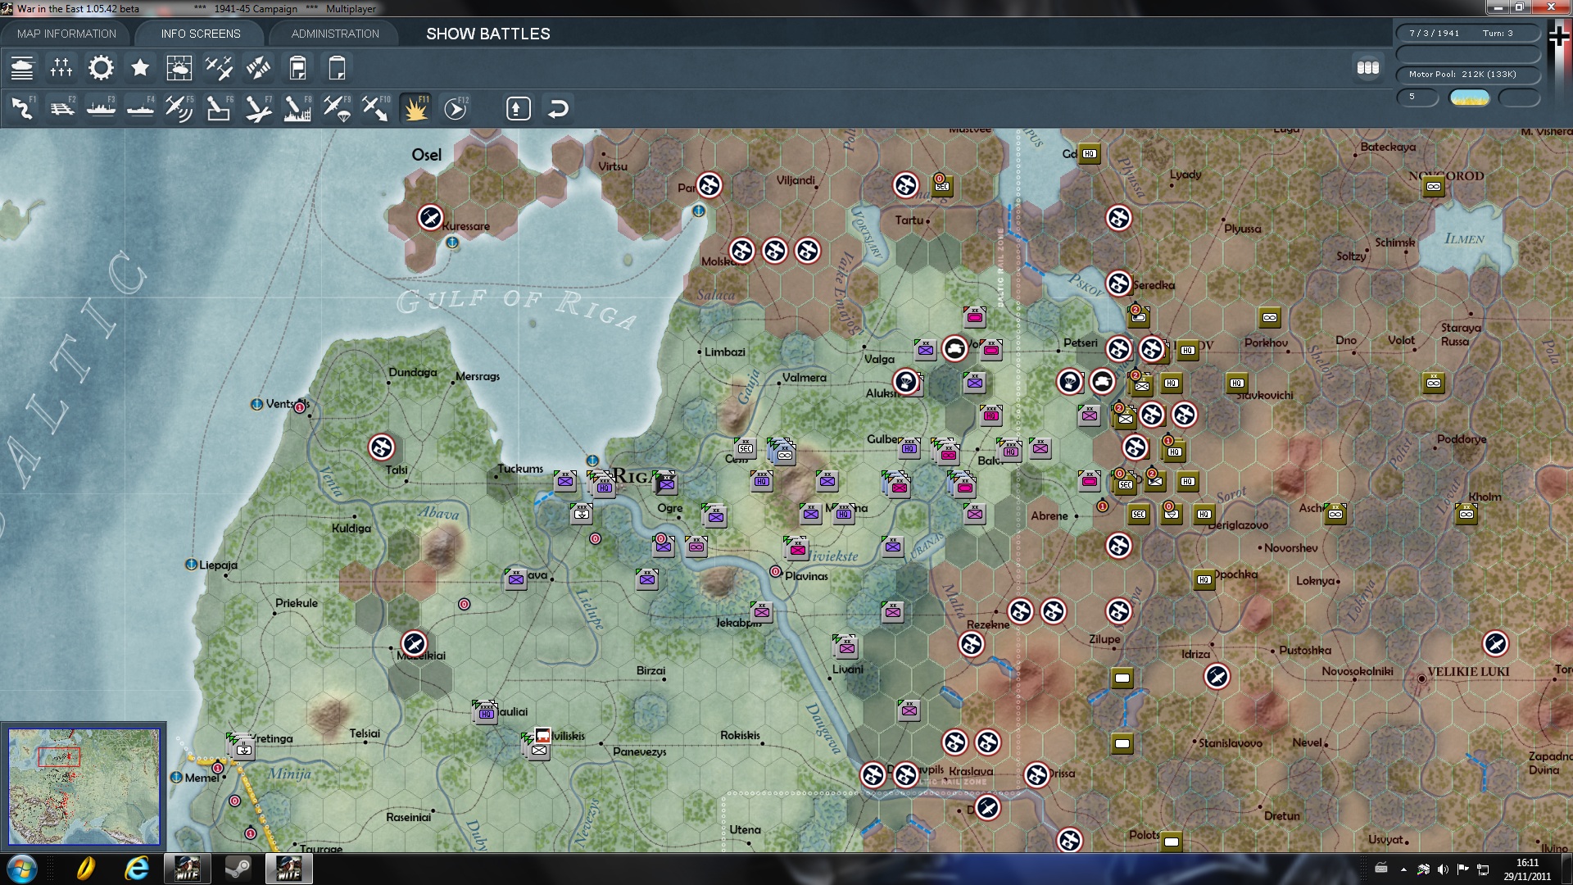The height and width of the screenshot is (885, 1573).
Task: Click the date and turn display
Action: click(1468, 33)
